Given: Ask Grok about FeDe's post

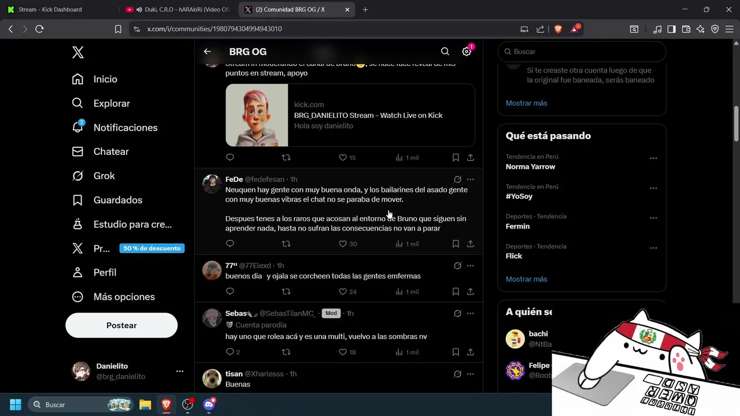Looking at the screenshot, I should click(457, 179).
